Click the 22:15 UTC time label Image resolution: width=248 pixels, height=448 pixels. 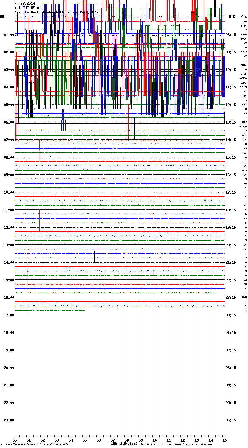231,280
